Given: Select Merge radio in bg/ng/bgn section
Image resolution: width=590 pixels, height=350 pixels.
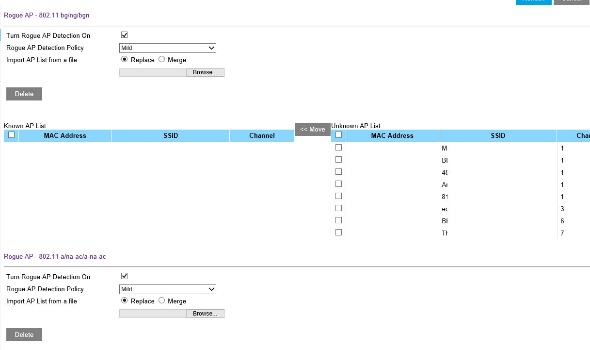Looking at the screenshot, I should [x=162, y=59].
